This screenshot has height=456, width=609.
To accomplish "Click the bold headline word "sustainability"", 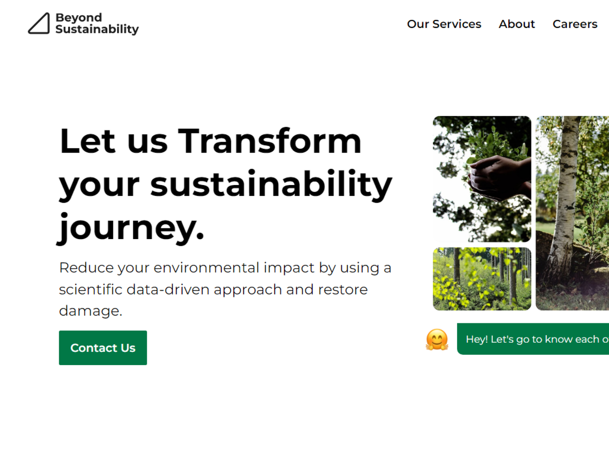I will [271, 185].
